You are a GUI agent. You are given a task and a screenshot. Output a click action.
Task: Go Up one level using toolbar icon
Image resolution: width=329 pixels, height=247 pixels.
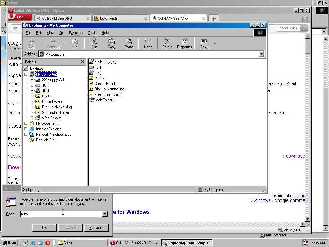pos(75,43)
